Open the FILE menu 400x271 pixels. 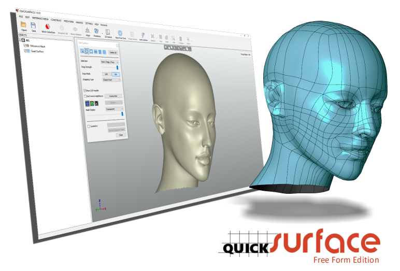coord(21,17)
